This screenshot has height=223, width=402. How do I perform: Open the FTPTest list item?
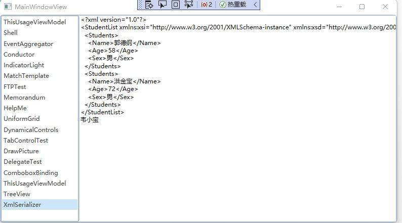[39, 87]
